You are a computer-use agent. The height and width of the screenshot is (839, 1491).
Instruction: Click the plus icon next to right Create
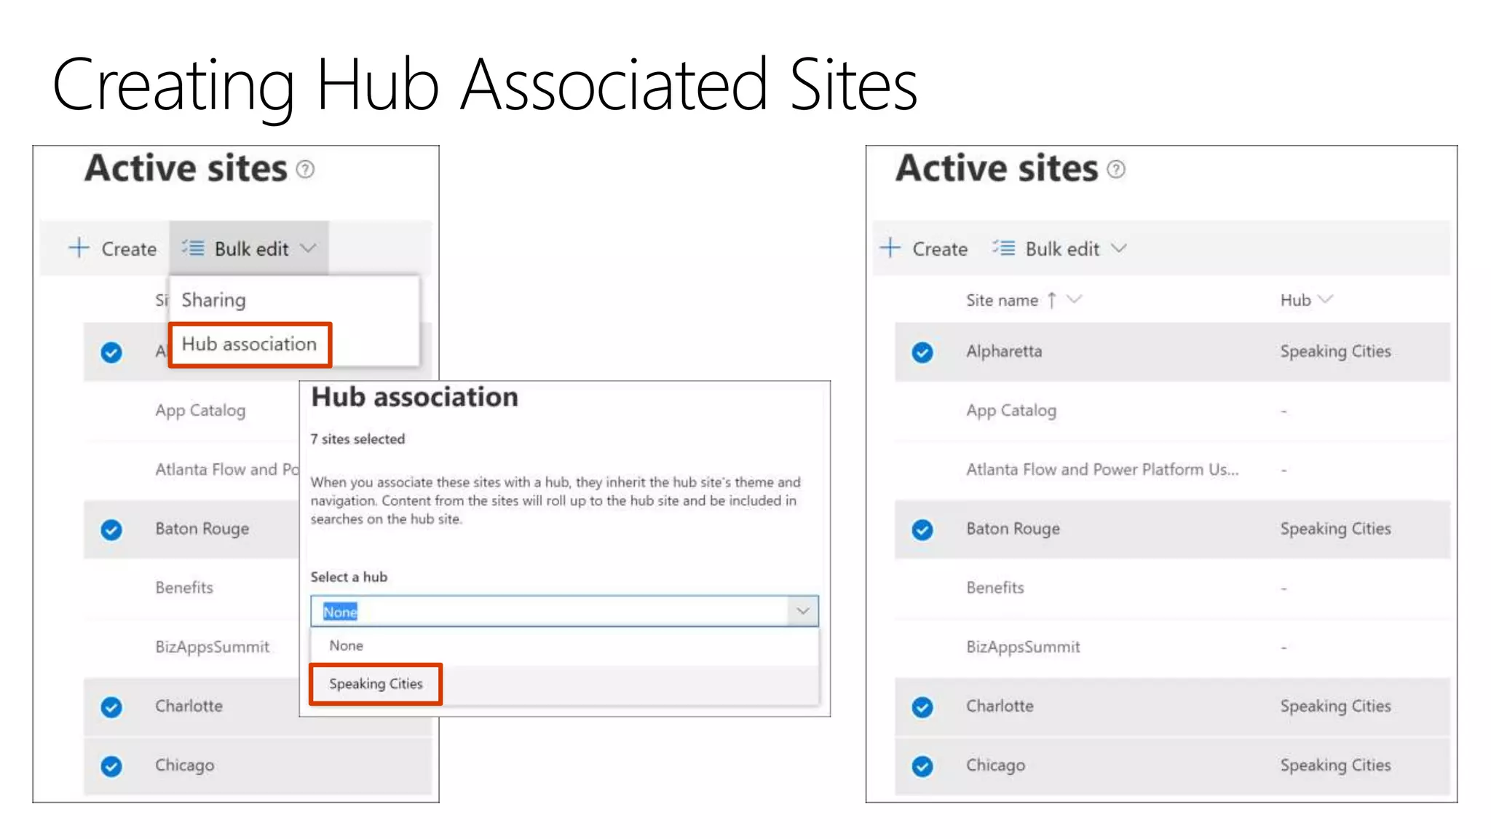[x=890, y=248]
